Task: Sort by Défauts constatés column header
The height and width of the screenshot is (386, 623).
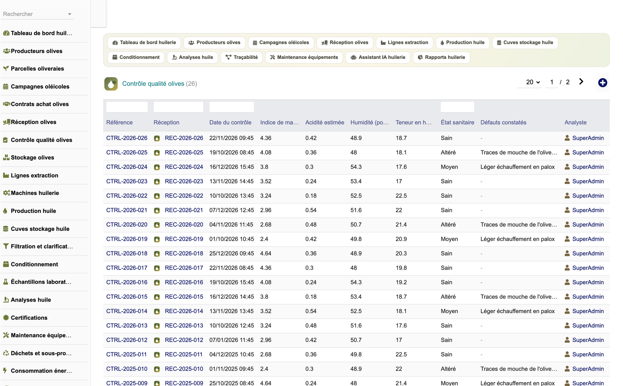Action: tap(503, 122)
